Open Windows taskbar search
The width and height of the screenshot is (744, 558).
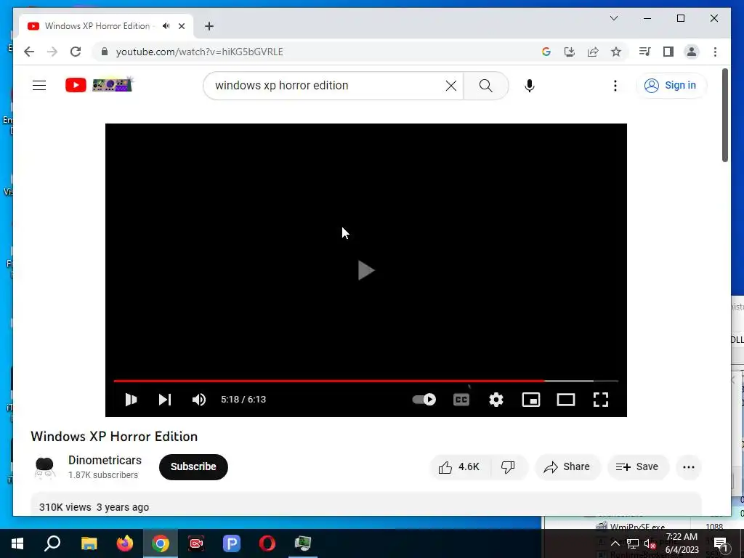(52, 543)
